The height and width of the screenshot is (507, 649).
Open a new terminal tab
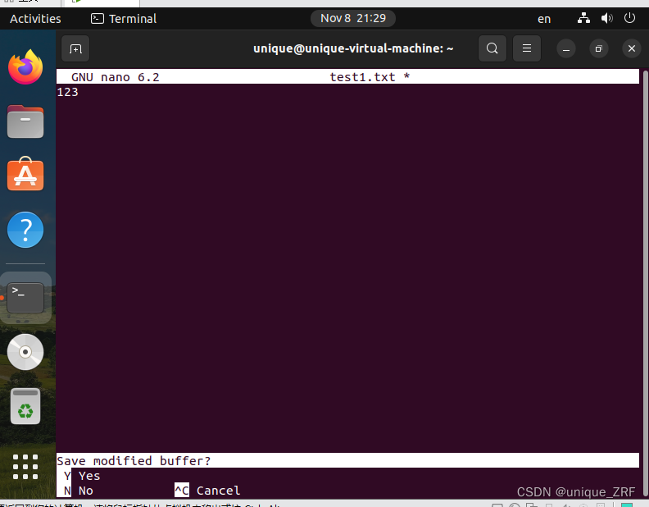coord(75,49)
